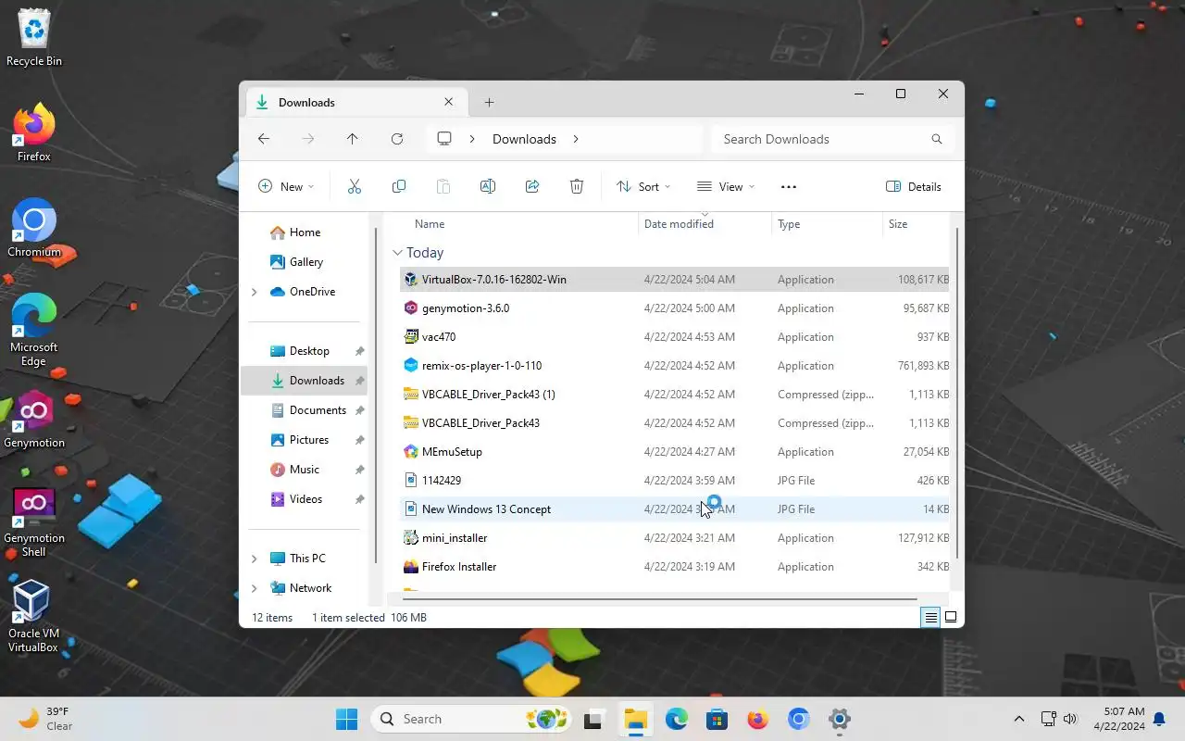Click the search magnifier icon
The height and width of the screenshot is (741, 1185).
[x=937, y=139]
